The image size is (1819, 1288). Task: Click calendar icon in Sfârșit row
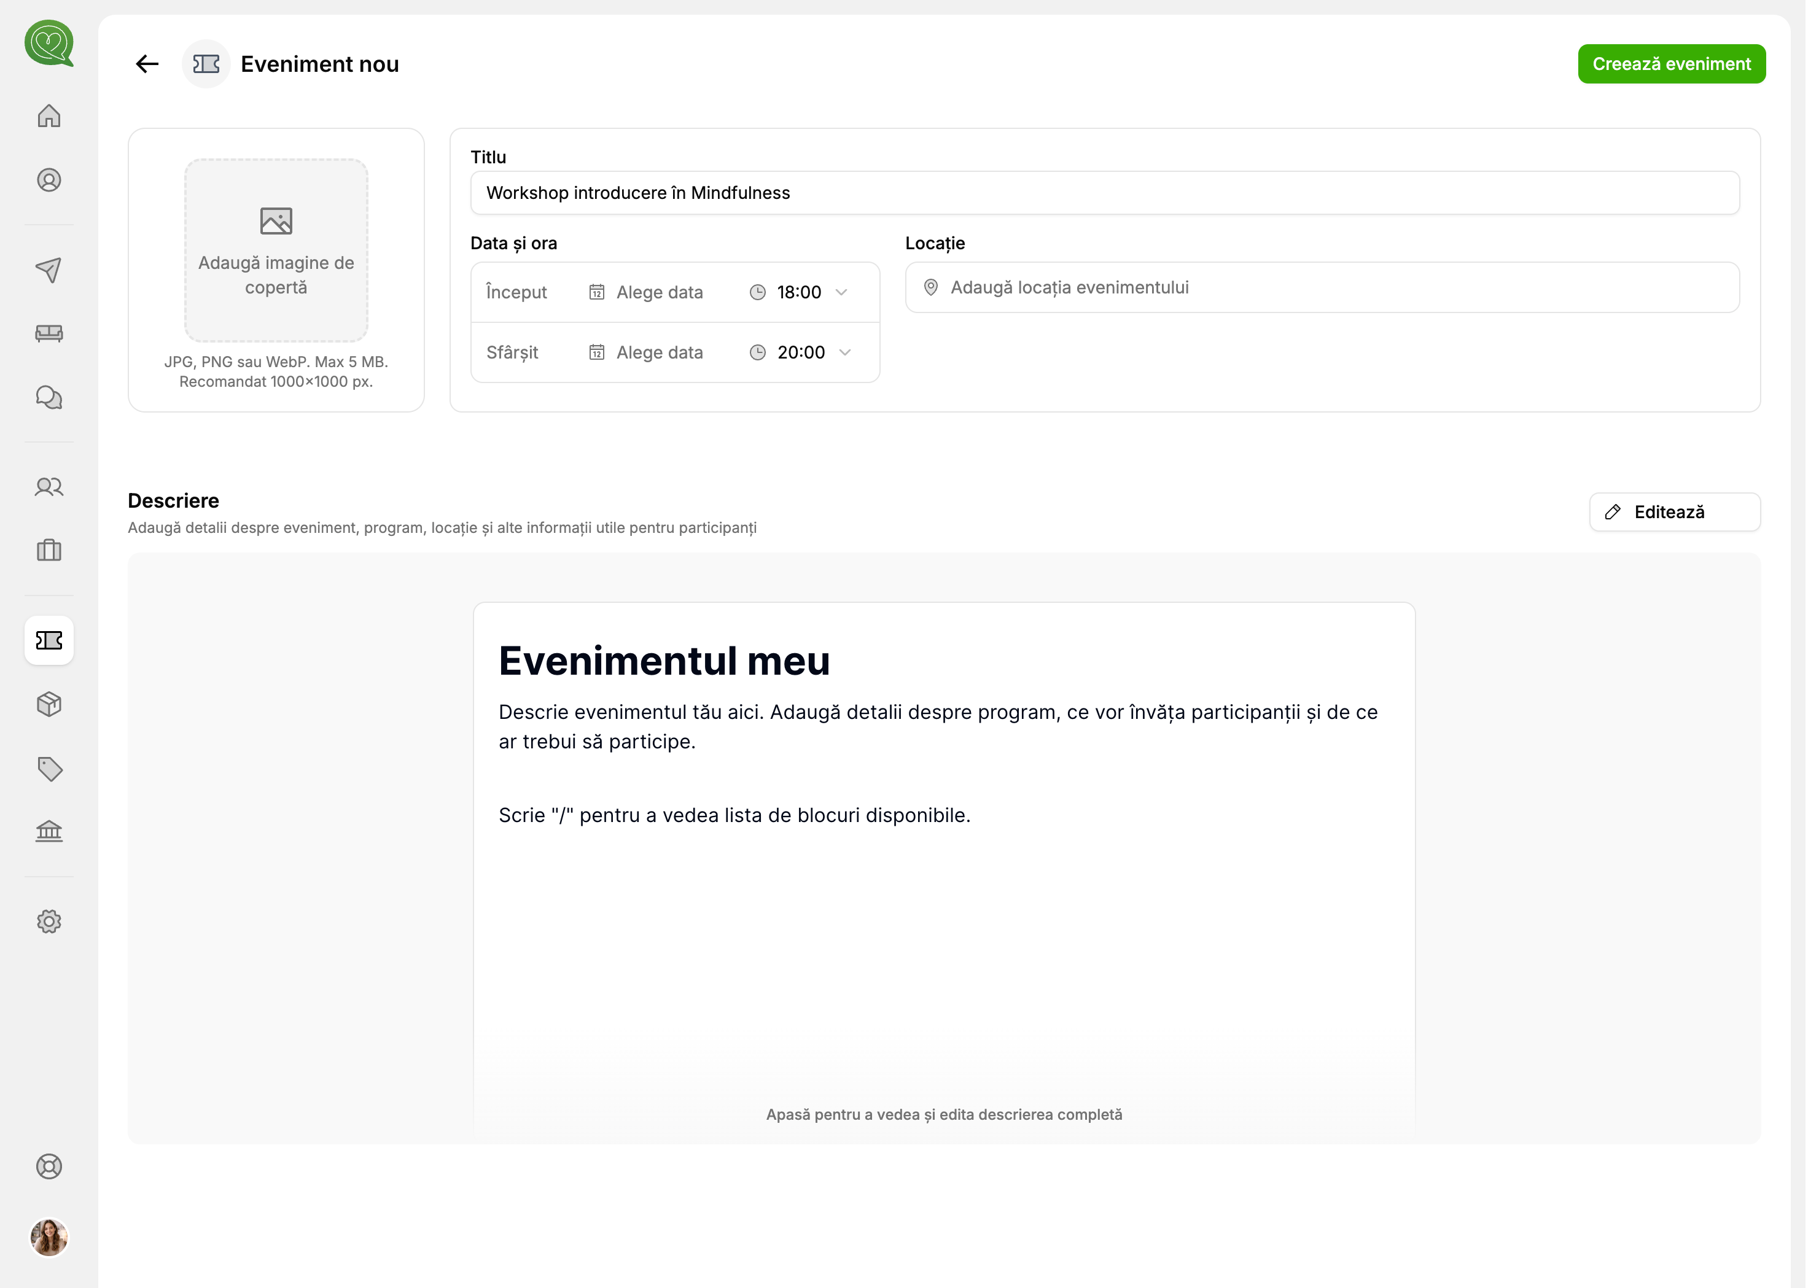click(596, 353)
